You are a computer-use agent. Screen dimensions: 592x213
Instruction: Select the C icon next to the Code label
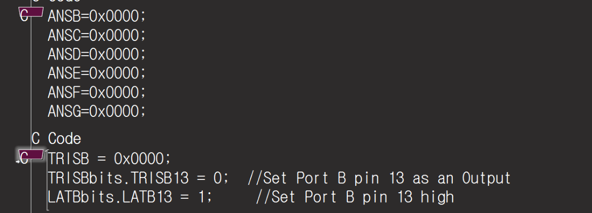point(36,138)
